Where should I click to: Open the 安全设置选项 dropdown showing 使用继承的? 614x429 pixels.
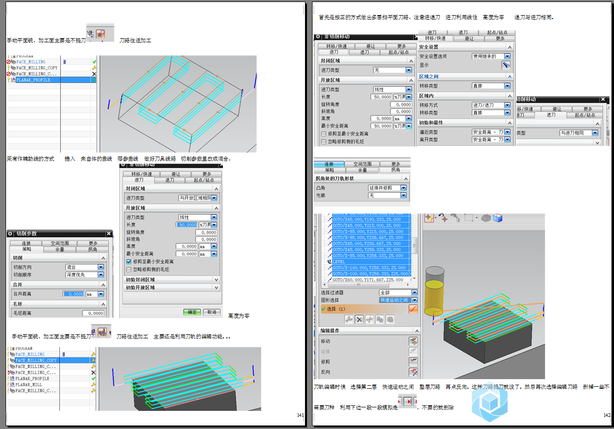tap(491, 56)
